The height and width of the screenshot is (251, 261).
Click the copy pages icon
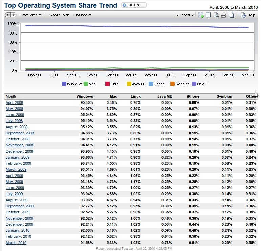[x=231, y=15]
